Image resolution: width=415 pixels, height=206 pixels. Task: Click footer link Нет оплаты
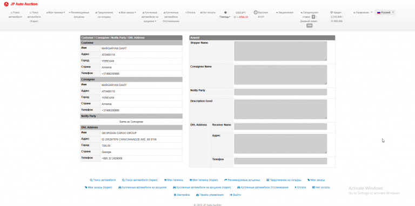(321, 188)
